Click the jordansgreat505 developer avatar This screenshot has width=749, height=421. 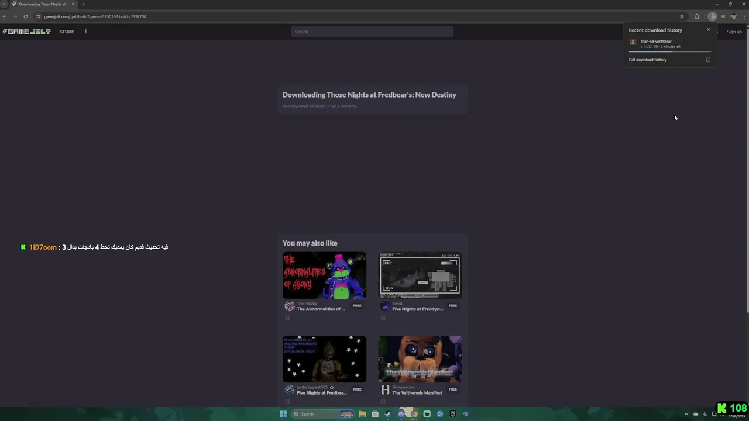point(289,390)
